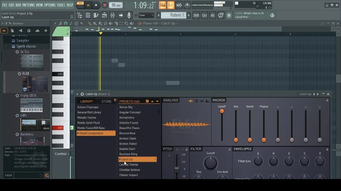Toggle the Filter section lock

click(x=230, y=149)
